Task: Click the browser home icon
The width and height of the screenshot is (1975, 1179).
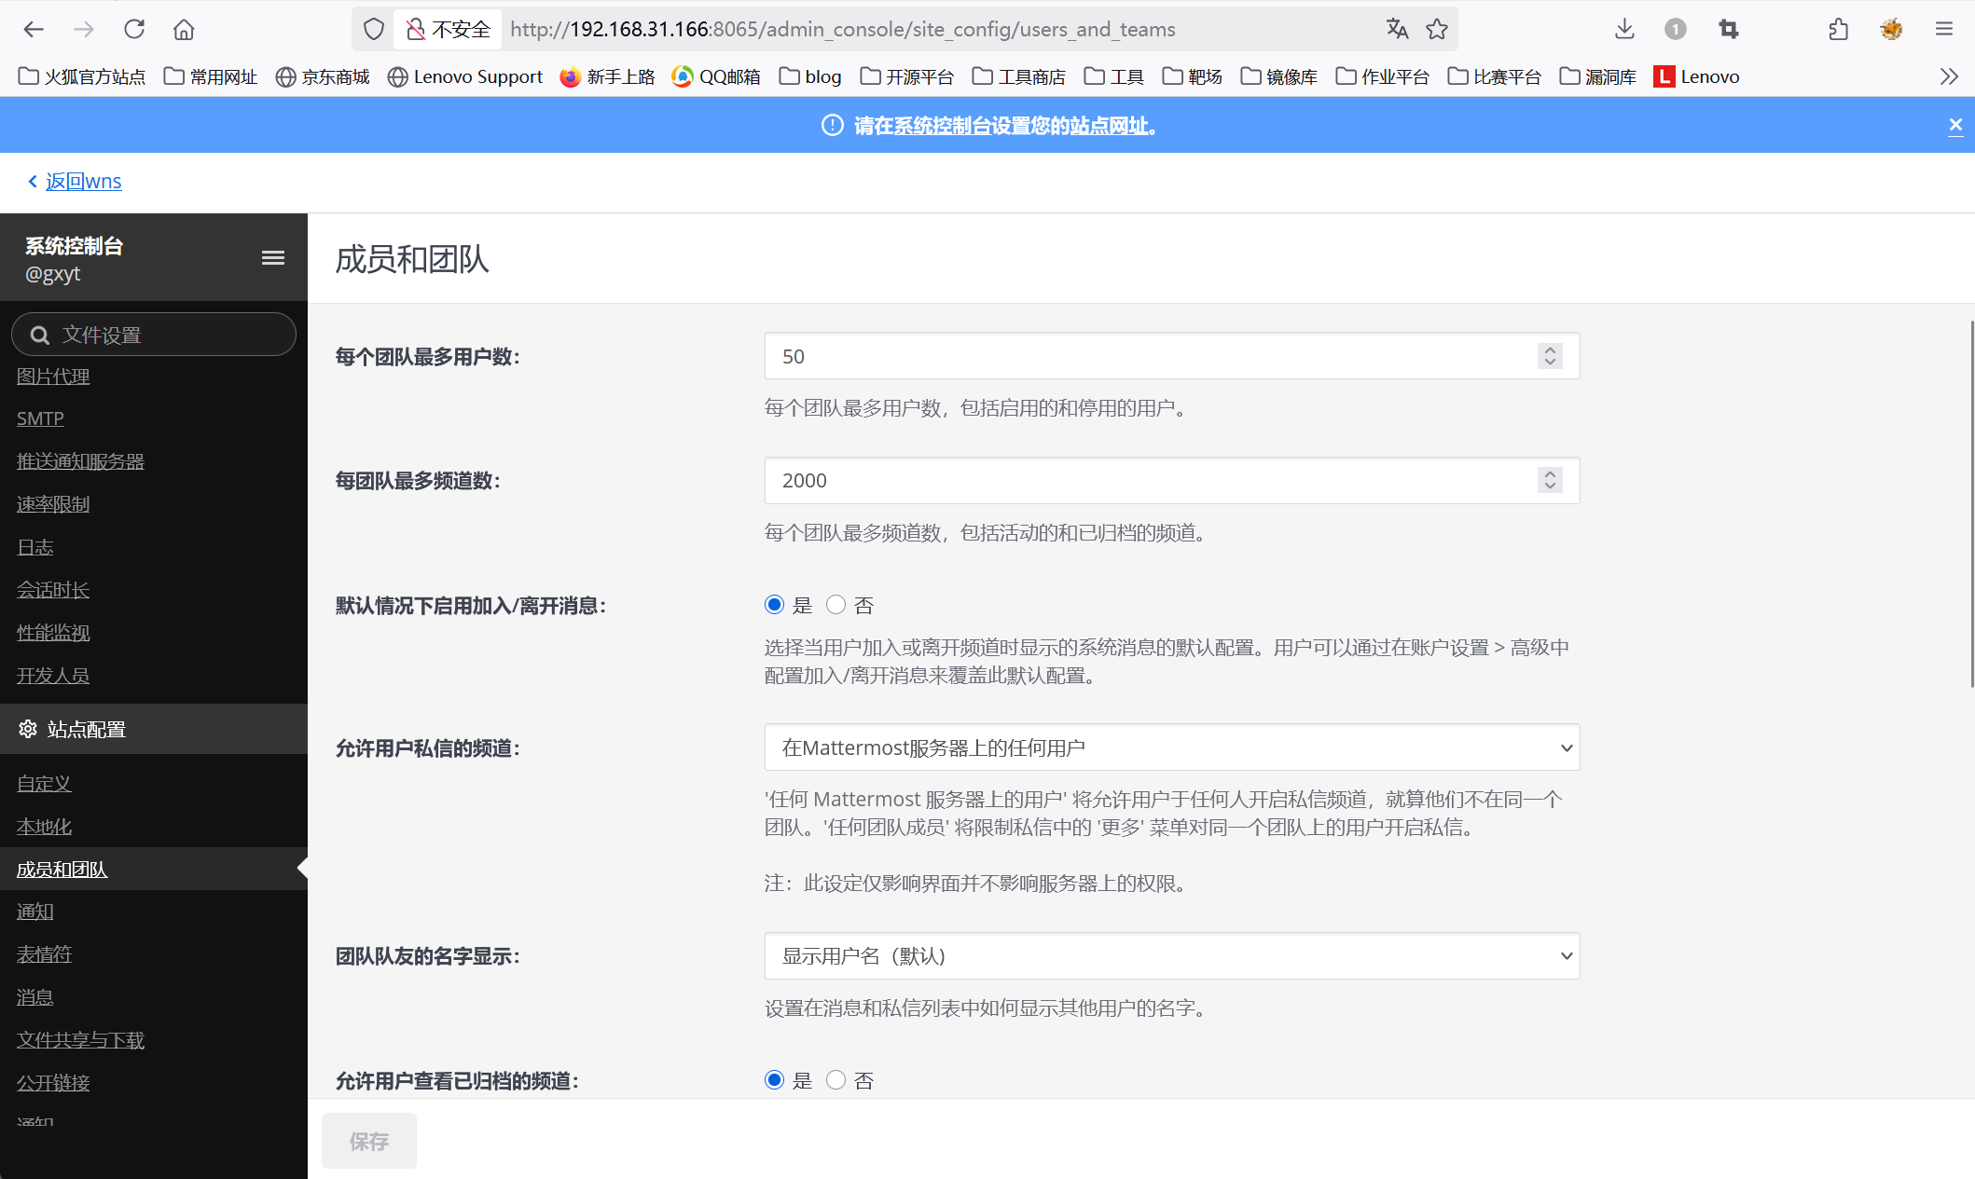Action: [184, 29]
